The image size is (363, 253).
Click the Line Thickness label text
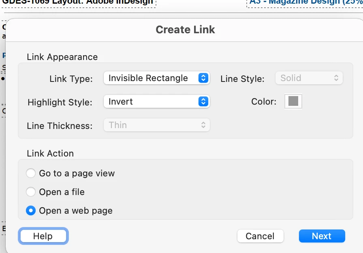coord(60,126)
